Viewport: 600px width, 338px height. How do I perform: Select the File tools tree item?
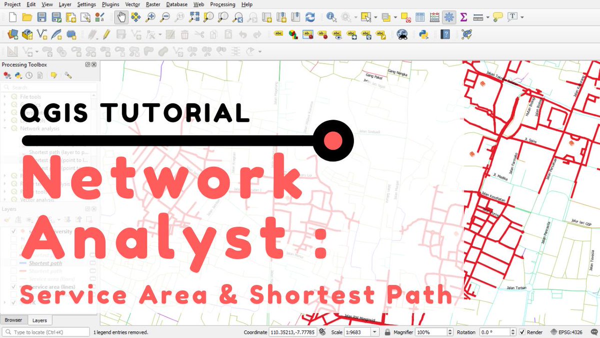(30, 97)
